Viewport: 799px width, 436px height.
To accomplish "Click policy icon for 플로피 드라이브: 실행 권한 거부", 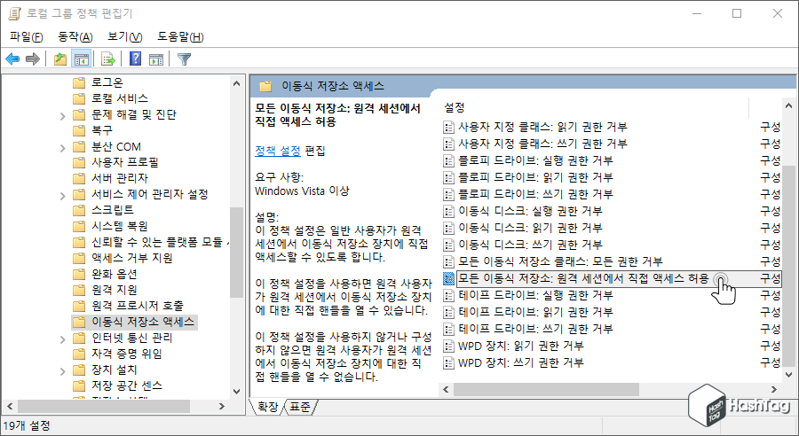I will point(448,160).
